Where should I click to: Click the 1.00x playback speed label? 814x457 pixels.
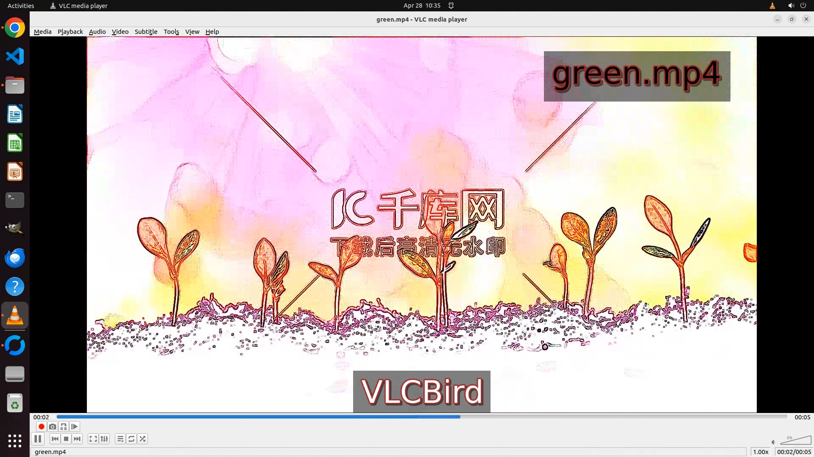pyautogui.click(x=761, y=452)
